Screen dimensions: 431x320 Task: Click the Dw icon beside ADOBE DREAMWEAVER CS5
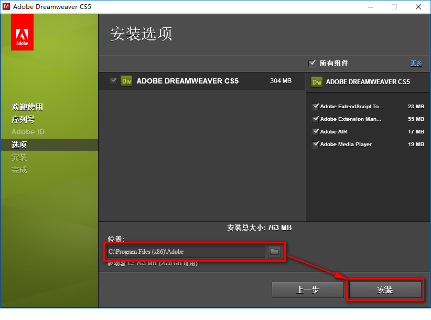[x=125, y=81]
